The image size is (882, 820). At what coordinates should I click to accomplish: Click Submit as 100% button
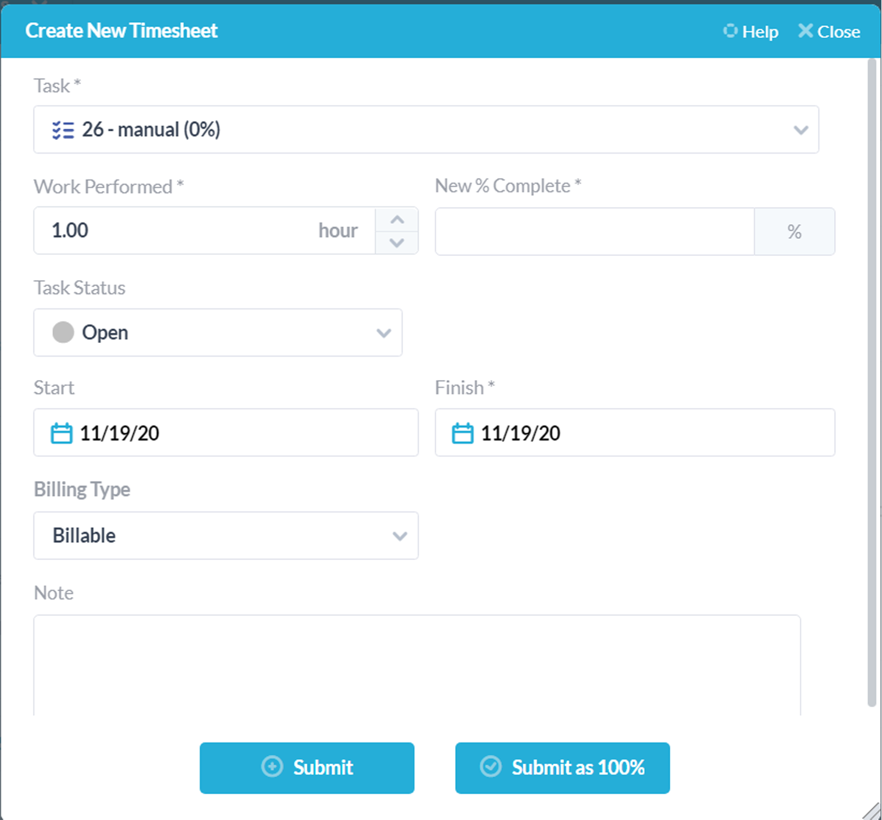563,768
